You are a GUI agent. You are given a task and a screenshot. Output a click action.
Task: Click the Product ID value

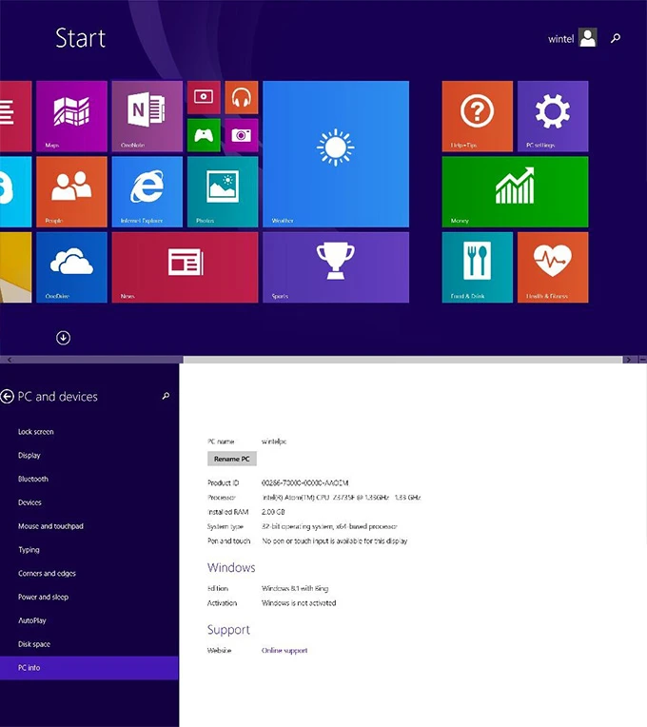(305, 483)
